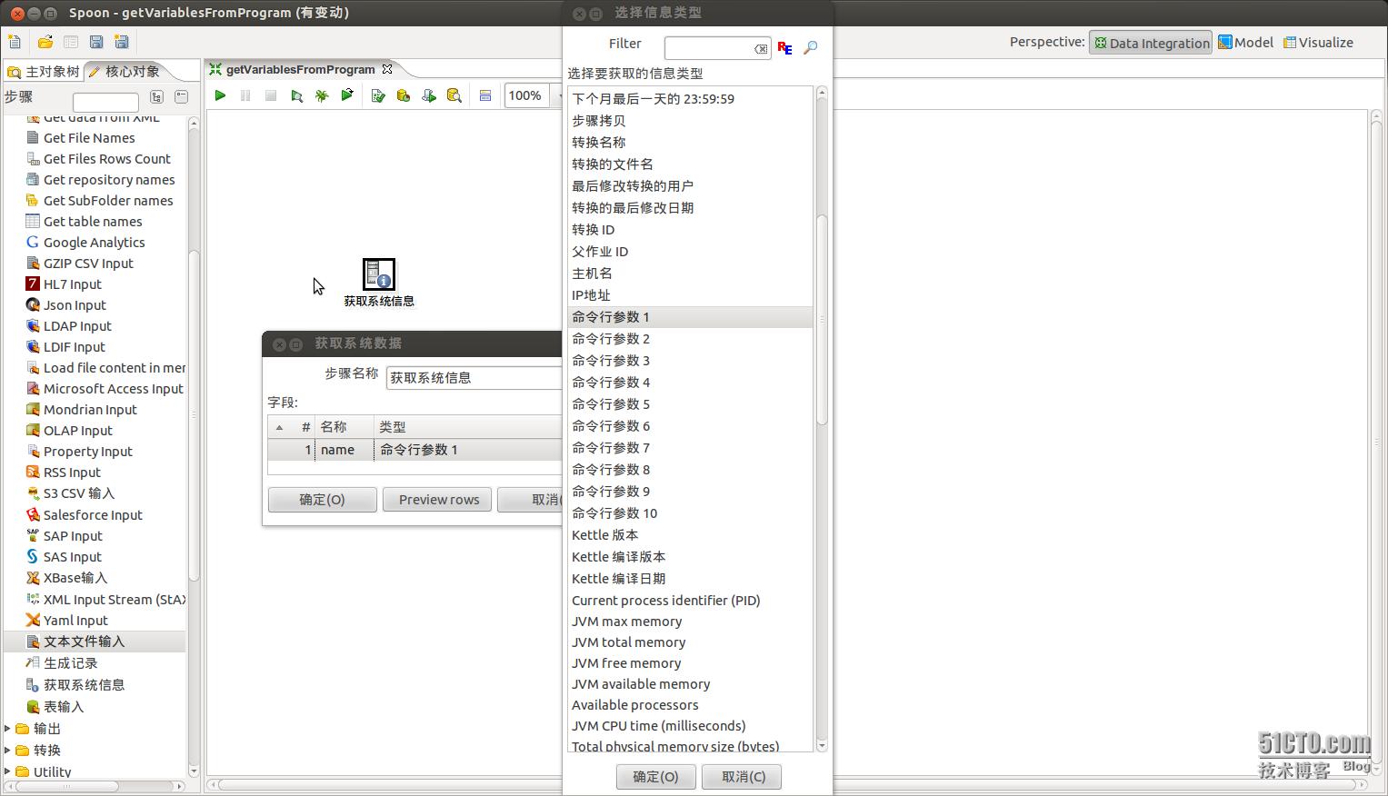The width and height of the screenshot is (1388, 796).
Task: Switch to Data Integration perspective
Action: click(x=1151, y=43)
